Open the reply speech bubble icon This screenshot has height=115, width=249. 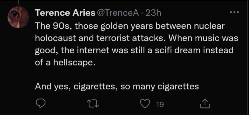click(41, 103)
